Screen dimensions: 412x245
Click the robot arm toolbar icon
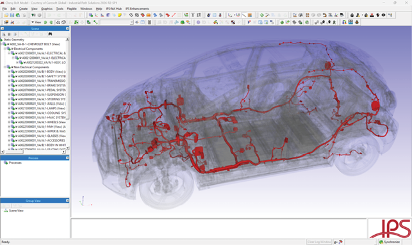pyautogui.click(x=325, y=15)
